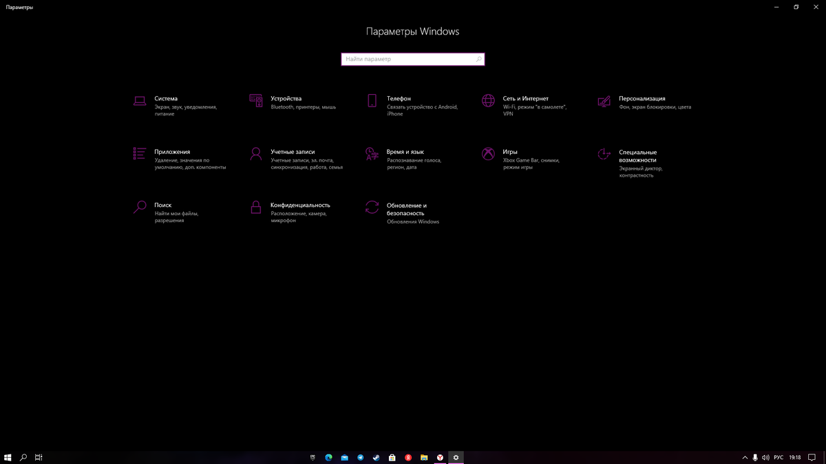Open the Конфиденциальность lock icon

(256, 207)
